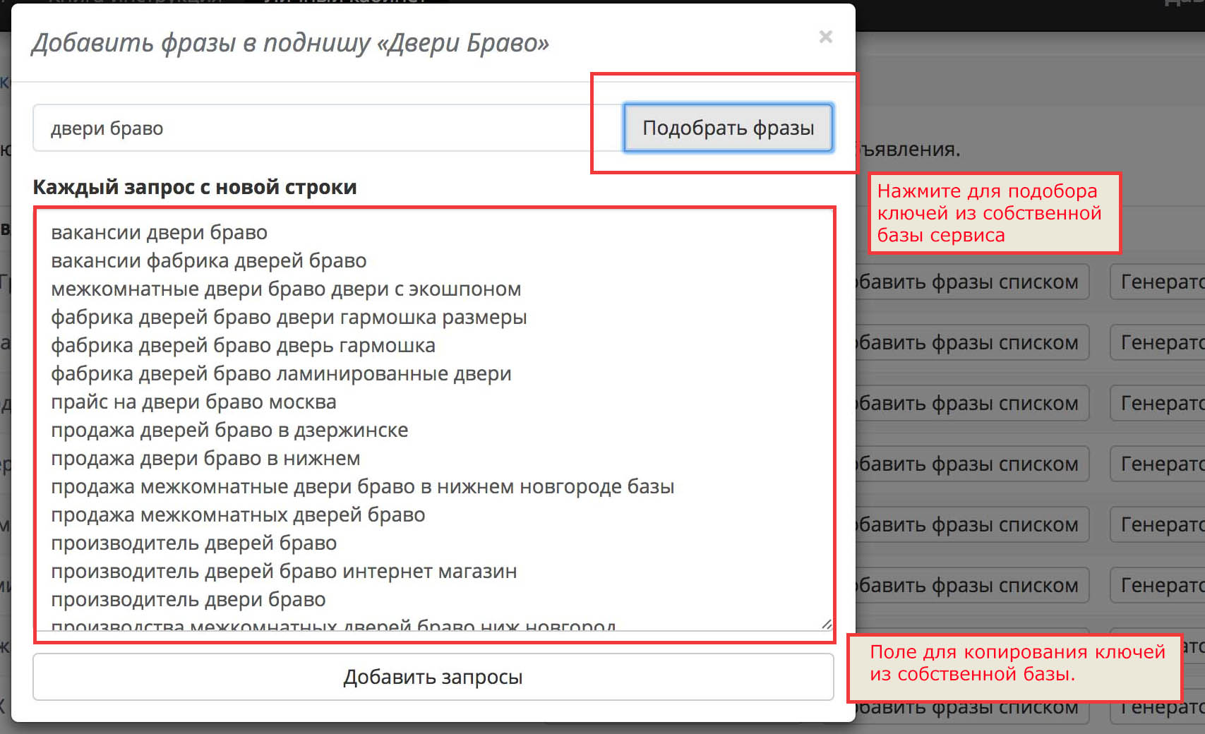Select the line вакансии фабрика дверей браво

(x=209, y=260)
